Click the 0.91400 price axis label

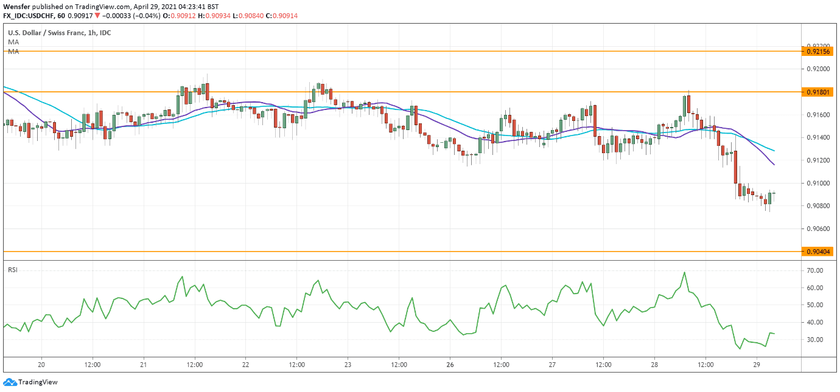(x=817, y=138)
